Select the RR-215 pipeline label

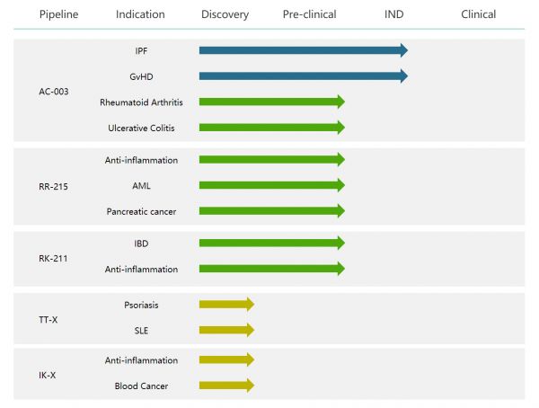tap(55, 185)
